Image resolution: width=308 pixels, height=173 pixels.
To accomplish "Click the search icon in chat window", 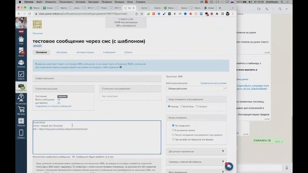I will [x=280, y=9].
